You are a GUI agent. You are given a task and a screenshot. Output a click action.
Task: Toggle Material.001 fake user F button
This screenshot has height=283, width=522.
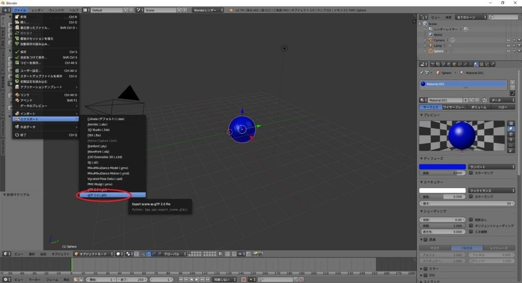click(x=465, y=100)
